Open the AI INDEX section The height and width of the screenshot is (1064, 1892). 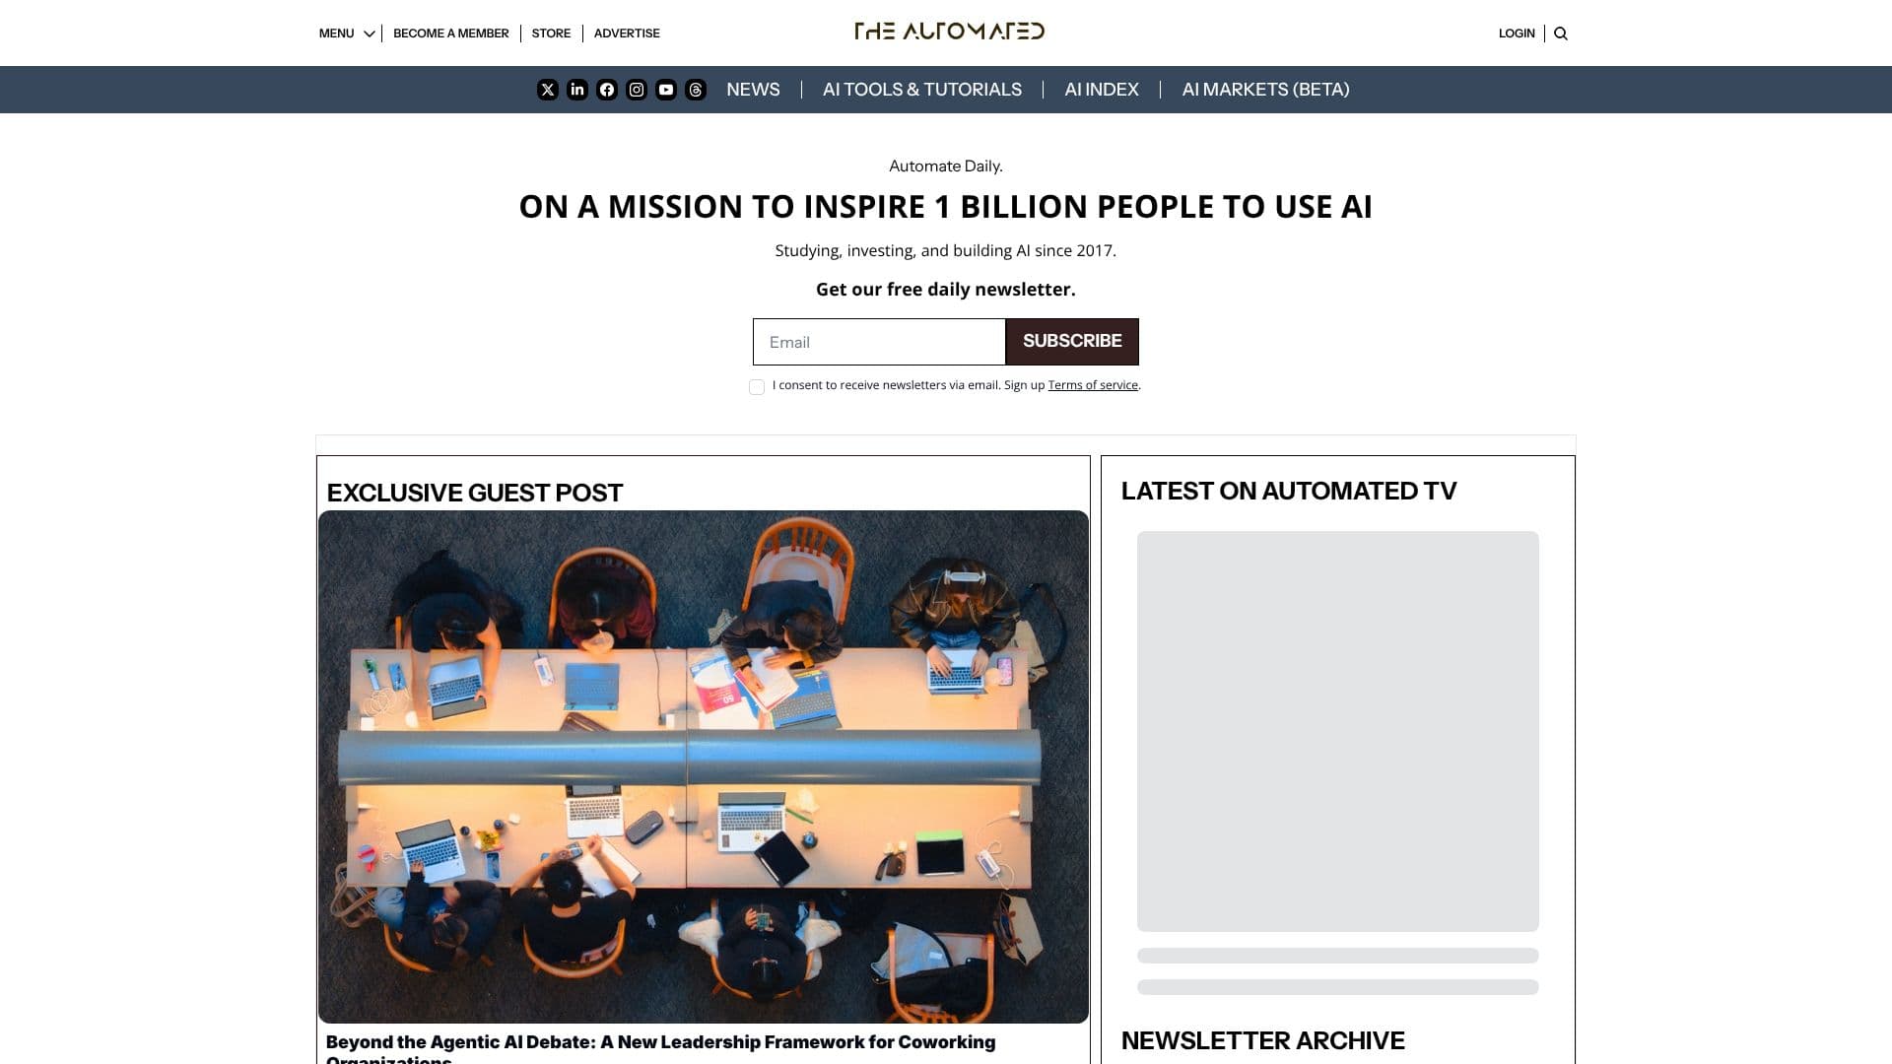(x=1102, y=90)
